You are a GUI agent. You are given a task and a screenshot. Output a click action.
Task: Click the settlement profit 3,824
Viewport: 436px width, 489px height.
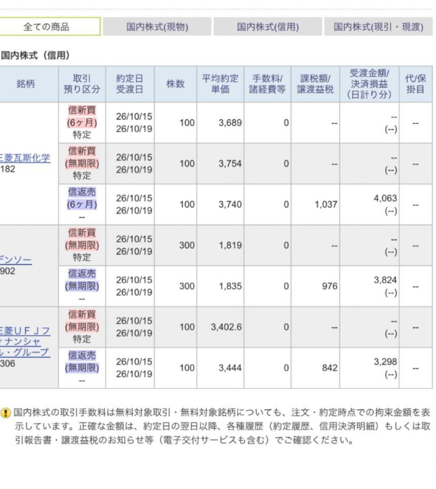pos(385,280)
